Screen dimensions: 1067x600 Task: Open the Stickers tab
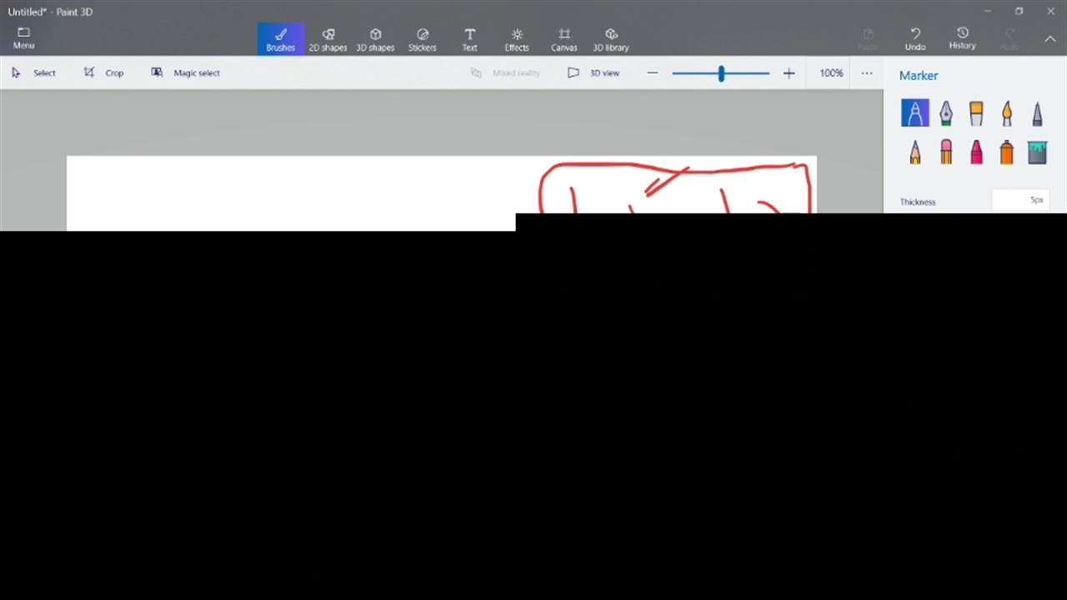click(x=422, y=39)
